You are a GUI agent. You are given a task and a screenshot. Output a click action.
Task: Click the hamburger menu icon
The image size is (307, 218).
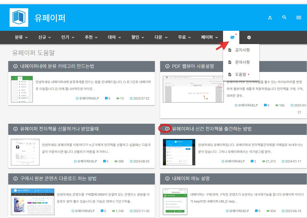[299, 18]
